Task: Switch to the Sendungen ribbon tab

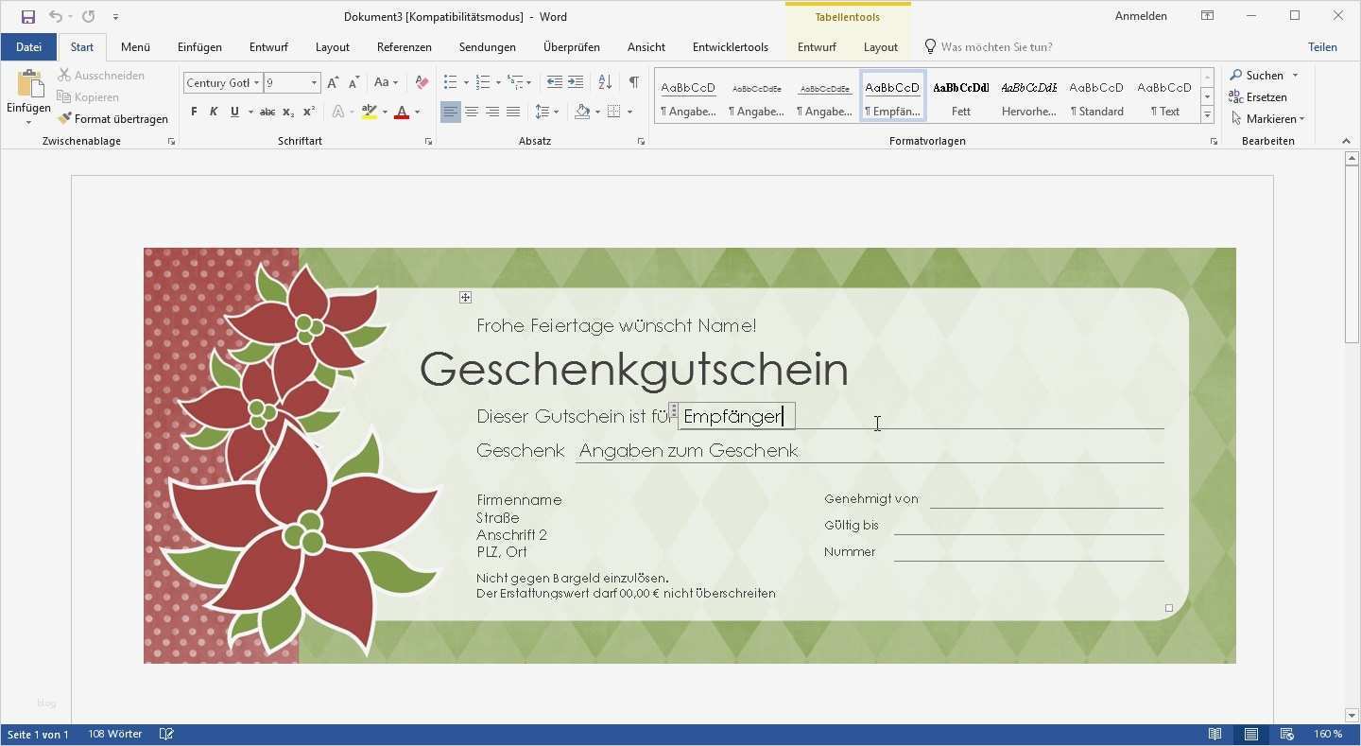Action: pyautogui.click(x=487, y=46)
